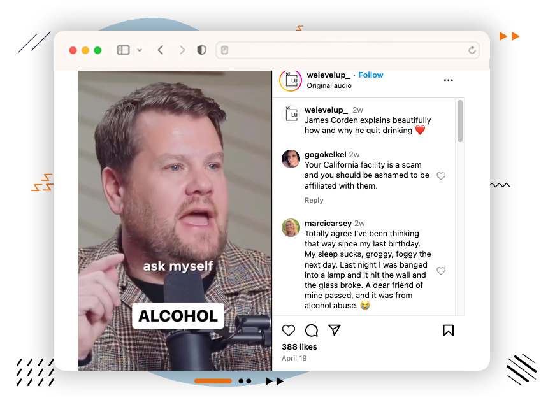Open gogokelkel's profile from username

coord(325,154)
